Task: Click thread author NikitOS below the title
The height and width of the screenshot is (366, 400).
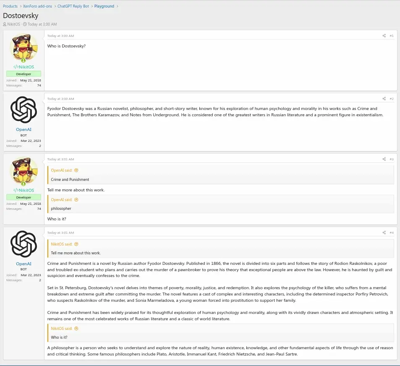Action: 13,24
